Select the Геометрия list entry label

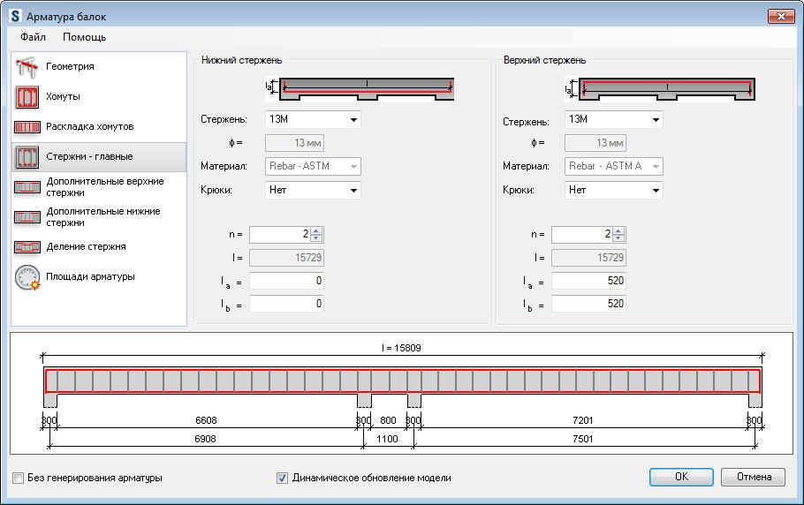71,66
